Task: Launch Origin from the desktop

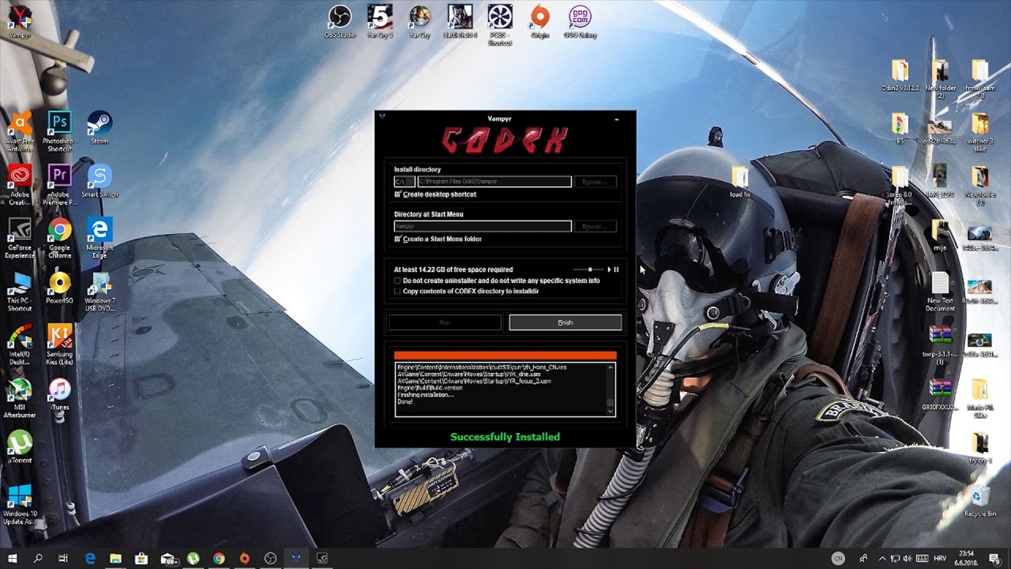Action: [540, 17]
